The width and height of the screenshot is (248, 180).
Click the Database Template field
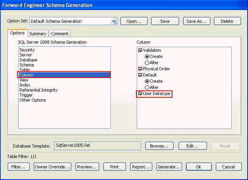[x=97, y=146]
